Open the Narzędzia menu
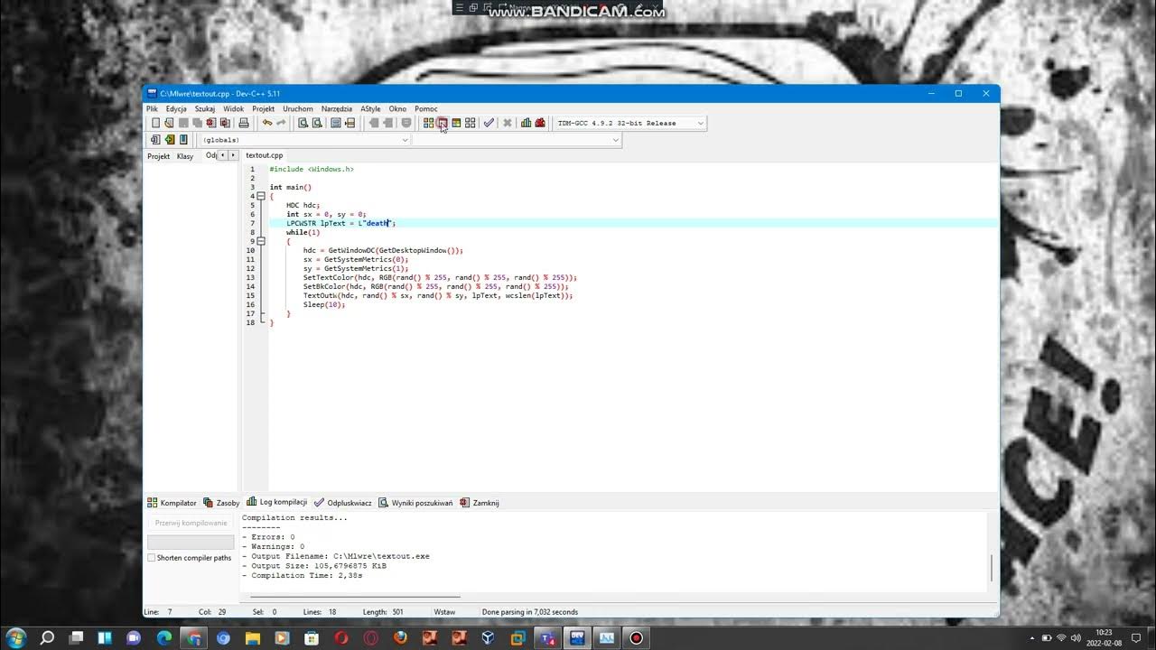The height and width of the screenshot is (650, 1156). tap(337, 108)
